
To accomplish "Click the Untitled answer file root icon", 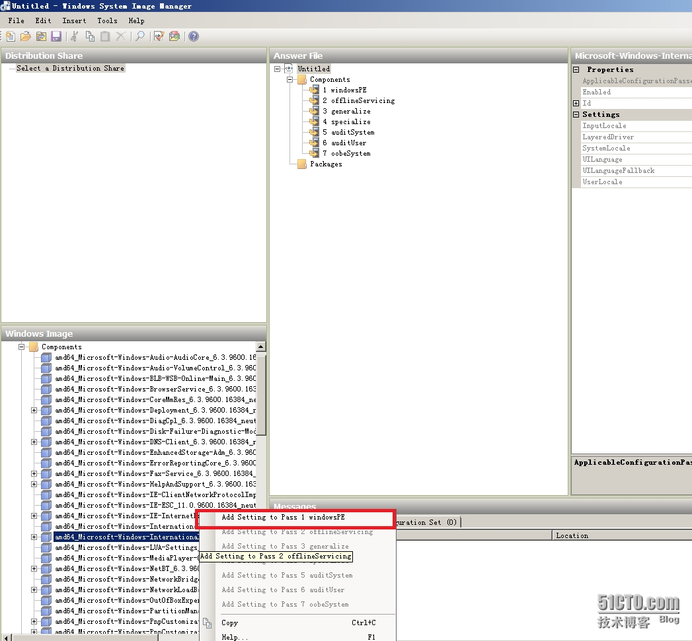I will tap(289, 69).
